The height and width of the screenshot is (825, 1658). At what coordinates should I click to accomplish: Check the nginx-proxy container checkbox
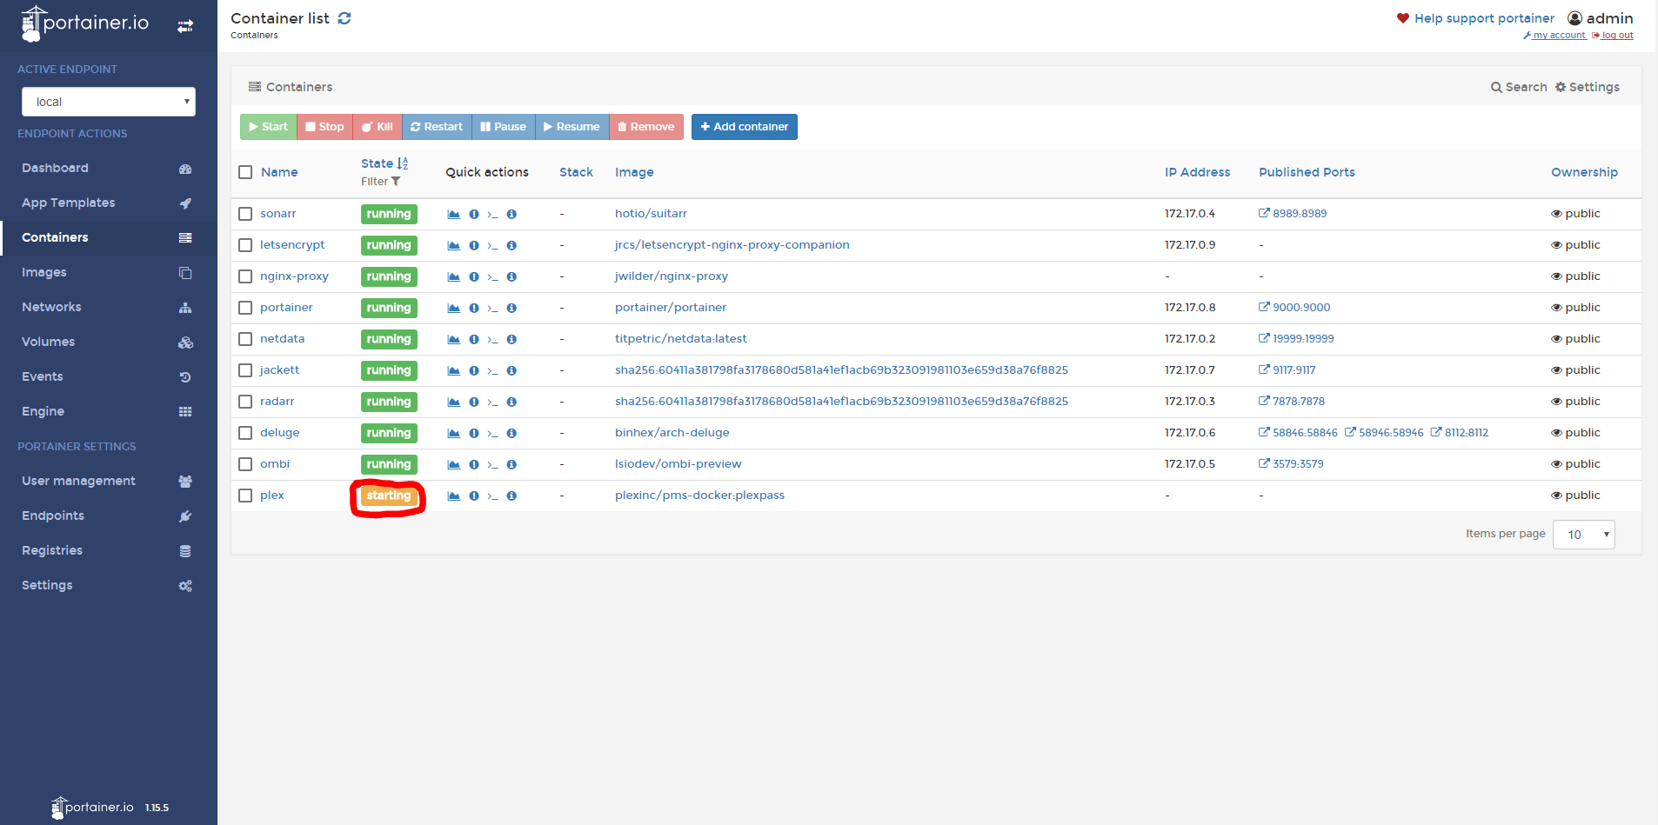(245, 276)
